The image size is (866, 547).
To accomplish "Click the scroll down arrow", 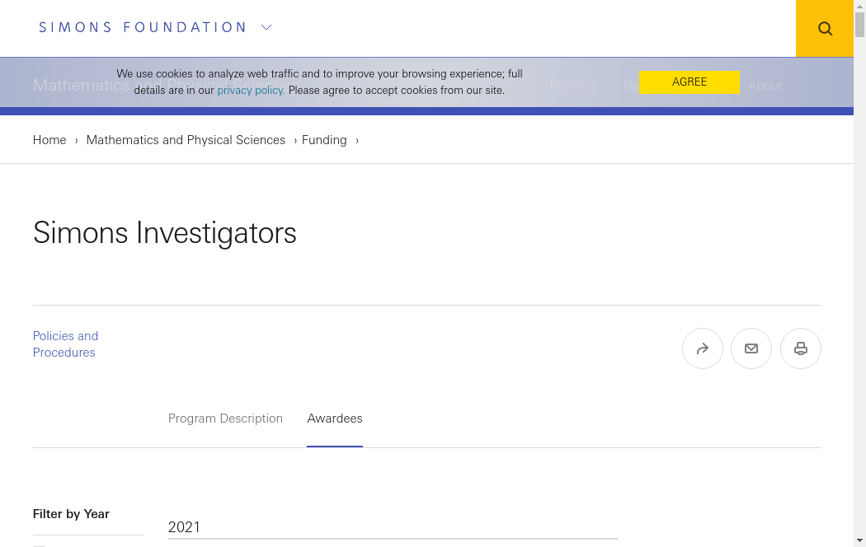I will coord(859,540).
